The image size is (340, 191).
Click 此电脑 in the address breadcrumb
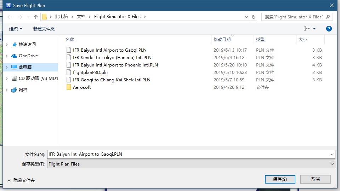62,17
